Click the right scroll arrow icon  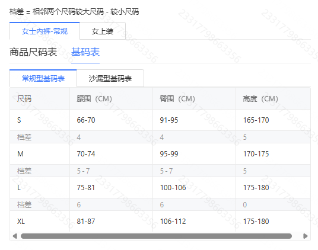click(305, 236)
